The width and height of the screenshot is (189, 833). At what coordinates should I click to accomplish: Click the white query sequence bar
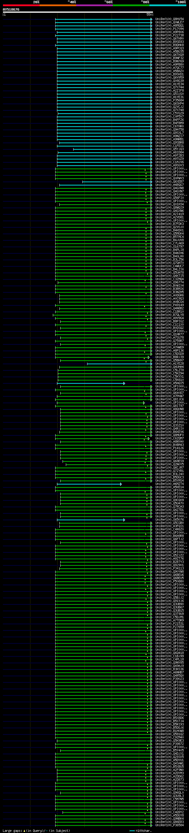(x=78, y=12)
